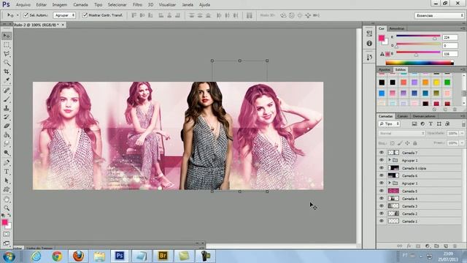Switch to the Ajustes tab
Viewport: 467px width, 263px height.
(385, 69)
